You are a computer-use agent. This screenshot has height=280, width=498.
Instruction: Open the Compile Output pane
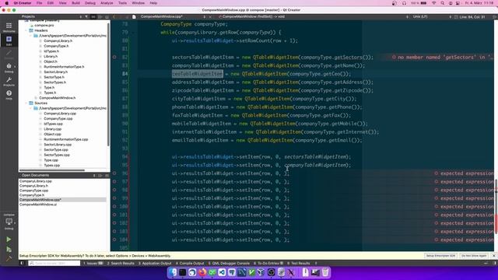[190, 263]
